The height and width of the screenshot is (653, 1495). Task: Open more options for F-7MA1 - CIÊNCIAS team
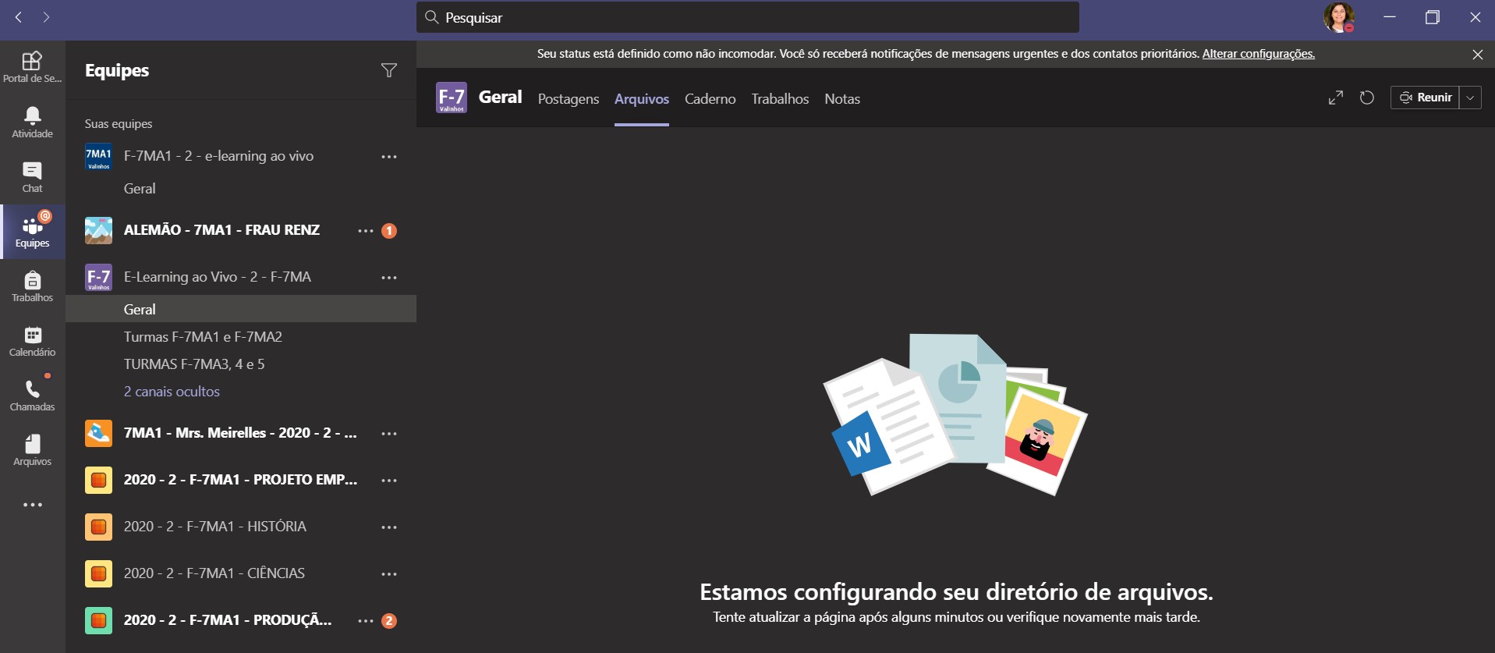[389, 574]
